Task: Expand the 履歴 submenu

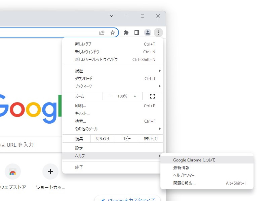Action: [x=101, y=71]
